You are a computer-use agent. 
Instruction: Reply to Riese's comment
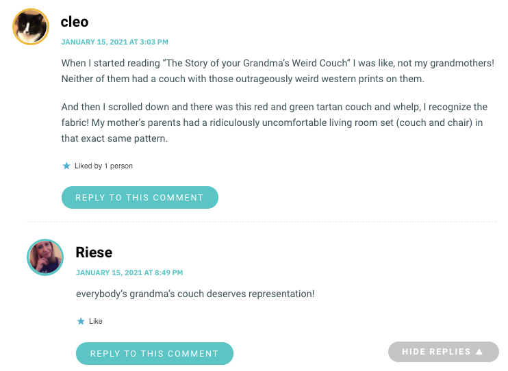155,353
